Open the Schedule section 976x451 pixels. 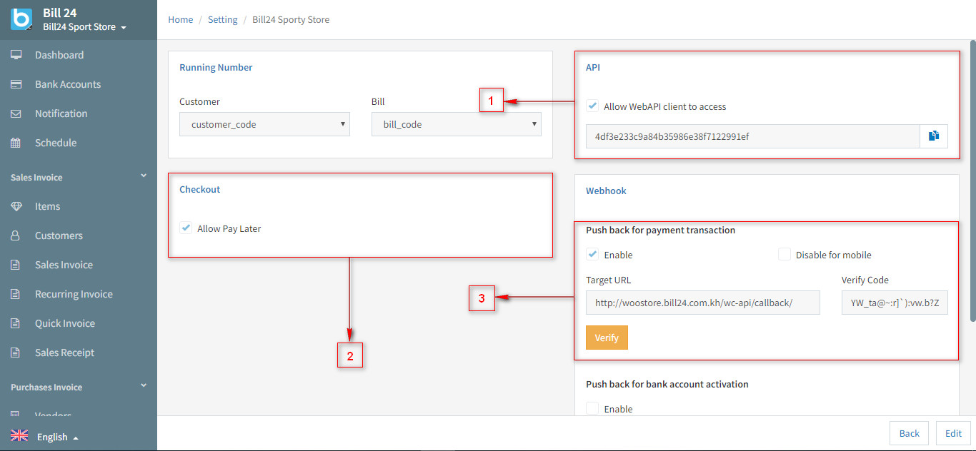point(55,142)
